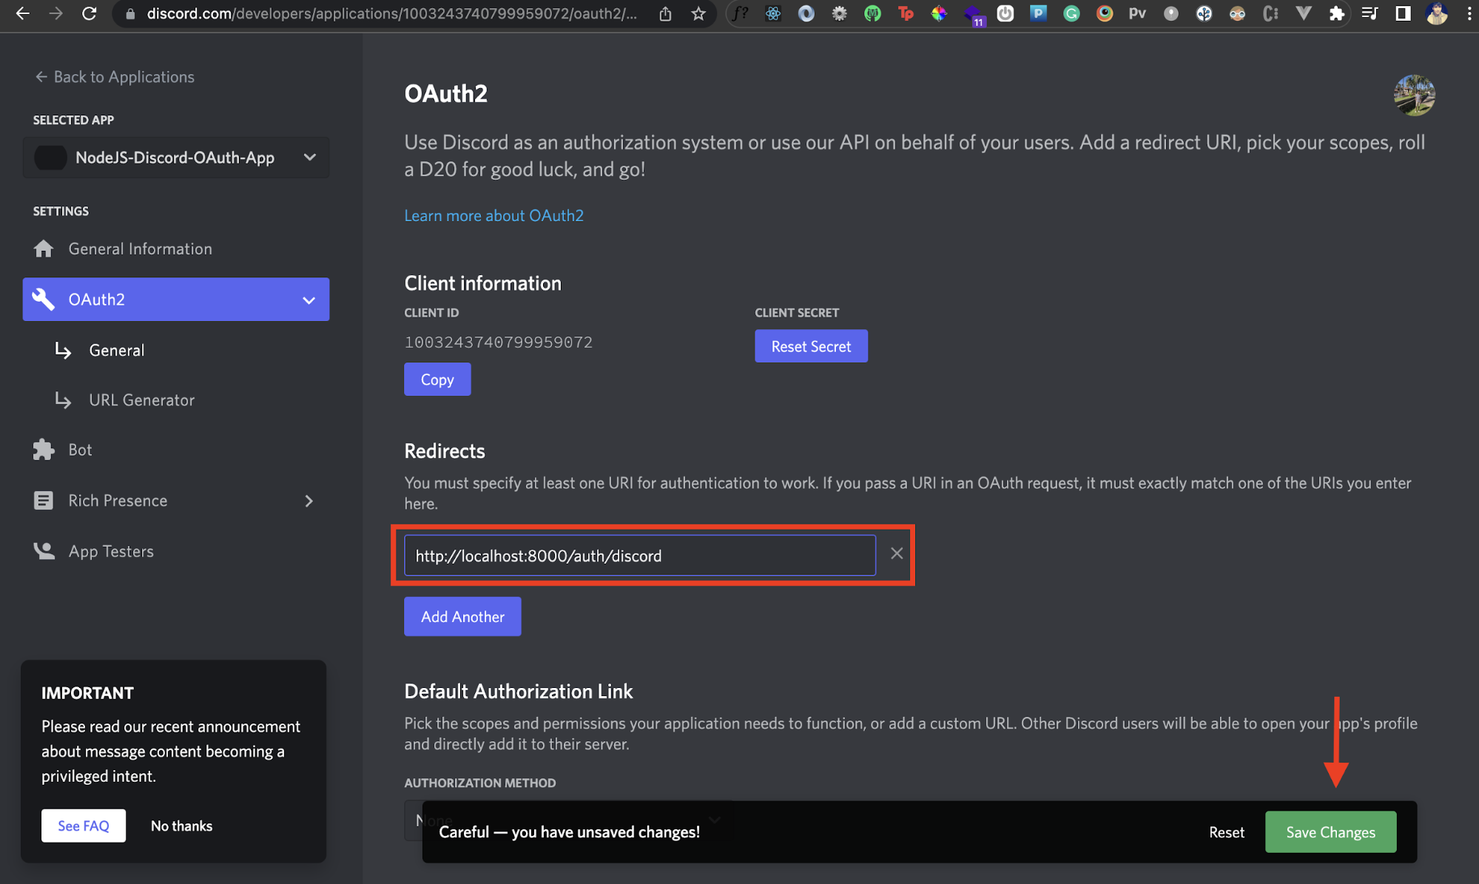The image size is (1479, 884).
Task: Open the Bot puzzle-piece icon
Action: (x=44, y=450)
